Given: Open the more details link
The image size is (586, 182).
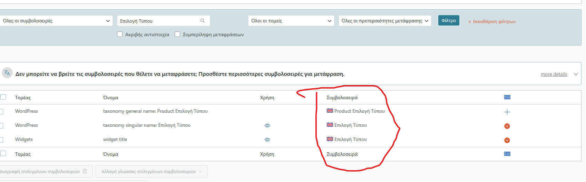Looking at the screenshot, I should [x=554, y=74].
